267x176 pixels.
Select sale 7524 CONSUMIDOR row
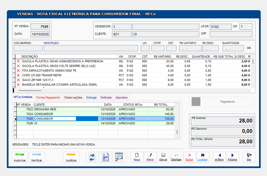95,114
